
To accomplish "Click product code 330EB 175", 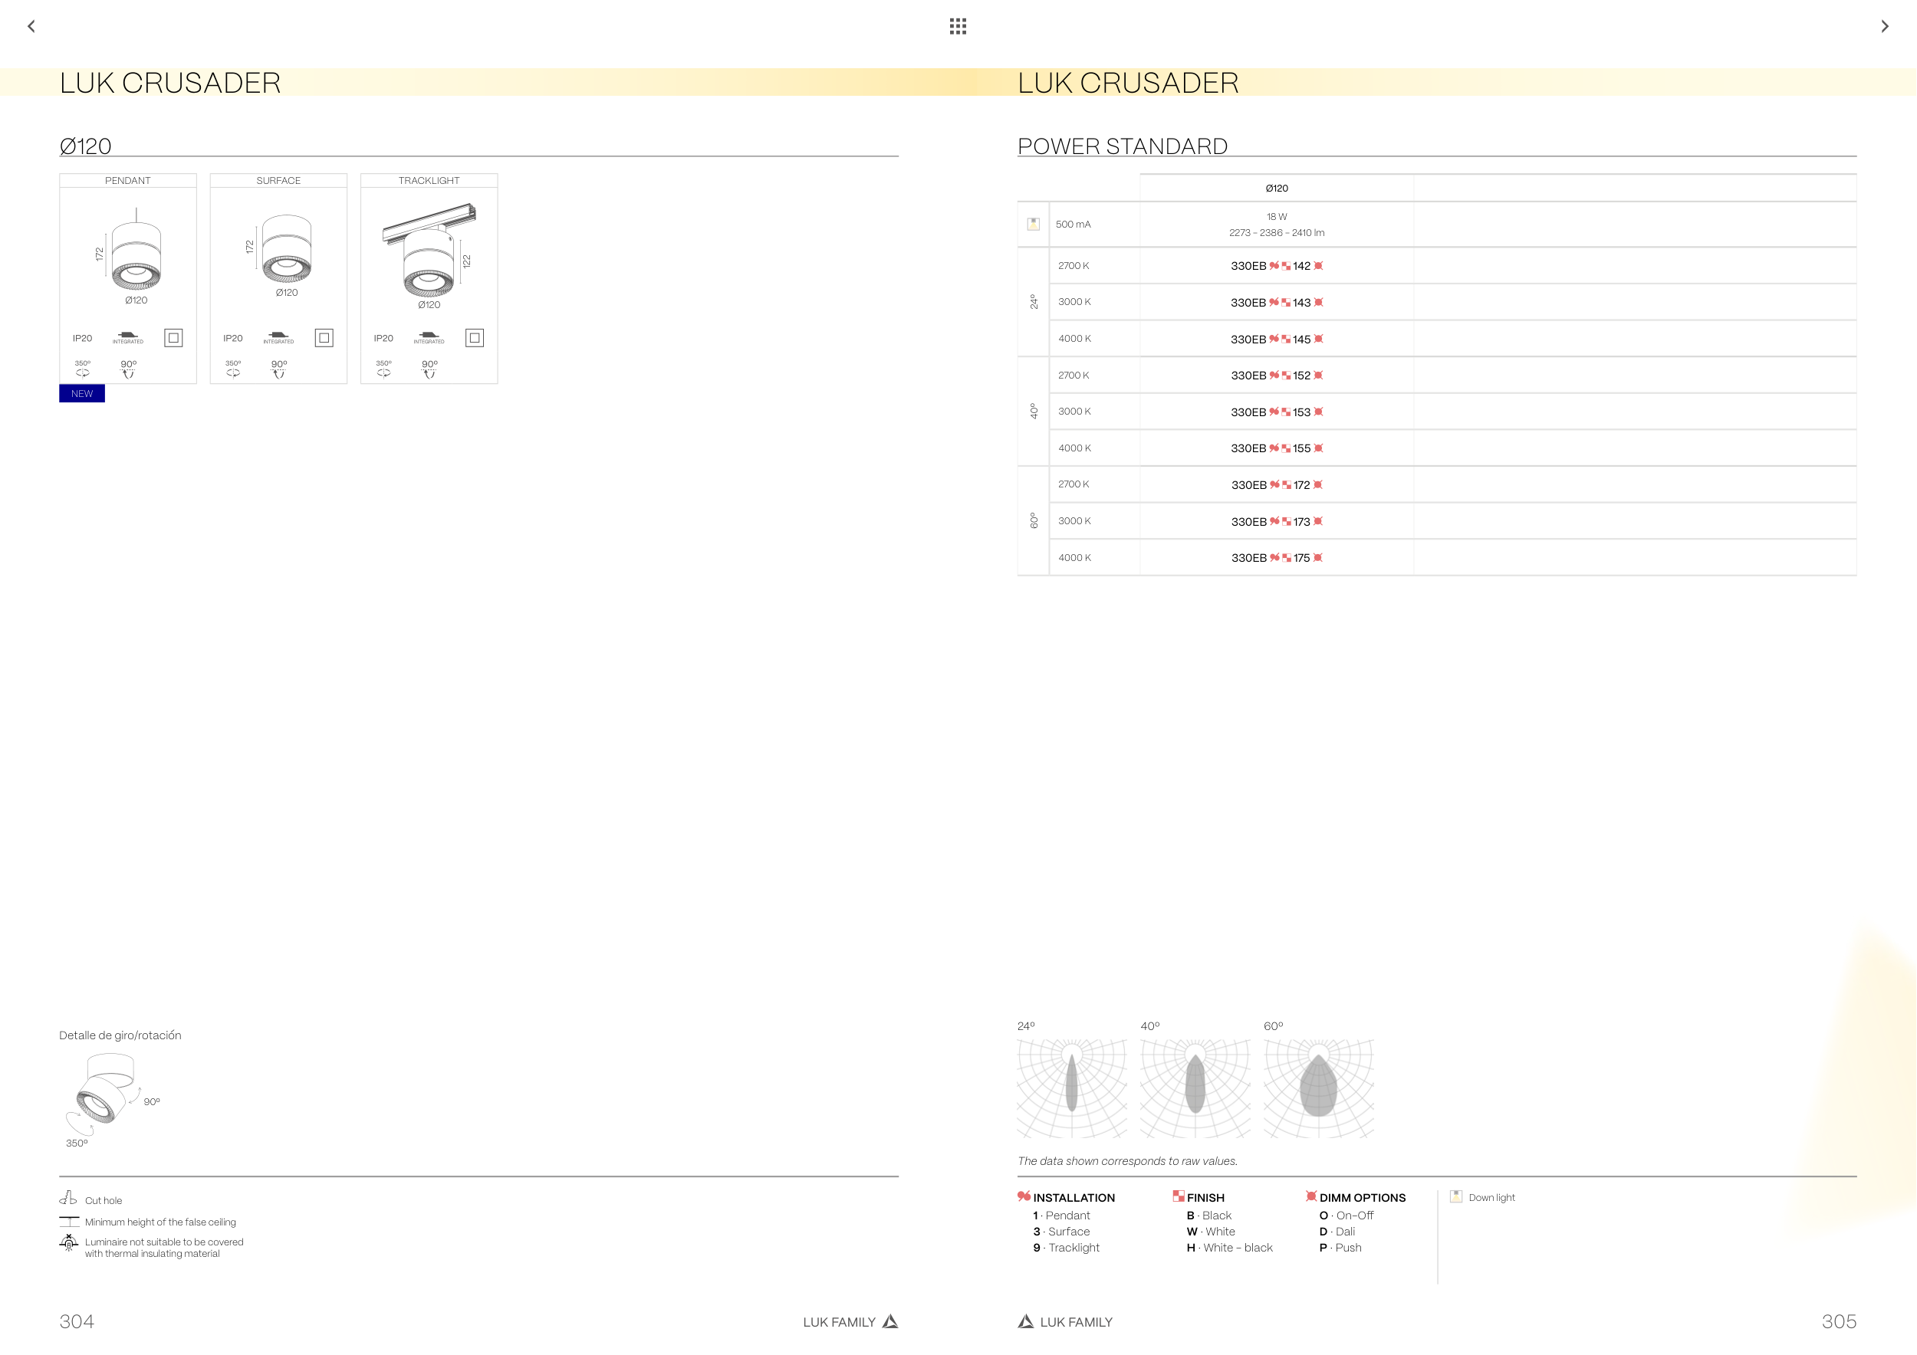I will click(1276, 558).
